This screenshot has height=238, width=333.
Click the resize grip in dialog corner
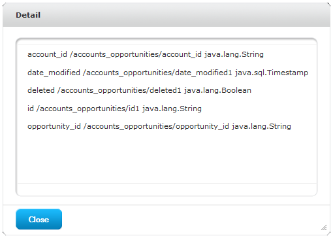[x=324, y=228]
